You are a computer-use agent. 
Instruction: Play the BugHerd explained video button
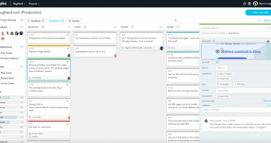[x=218, y=51]
